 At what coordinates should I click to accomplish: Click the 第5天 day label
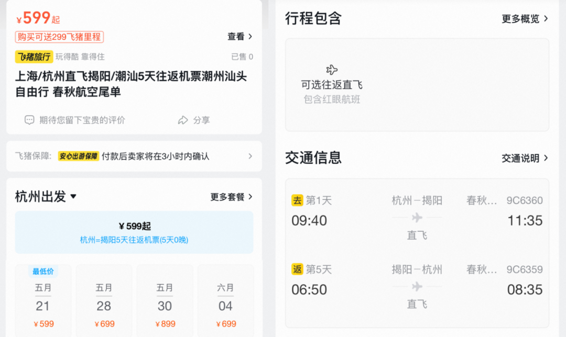[319, 269]
